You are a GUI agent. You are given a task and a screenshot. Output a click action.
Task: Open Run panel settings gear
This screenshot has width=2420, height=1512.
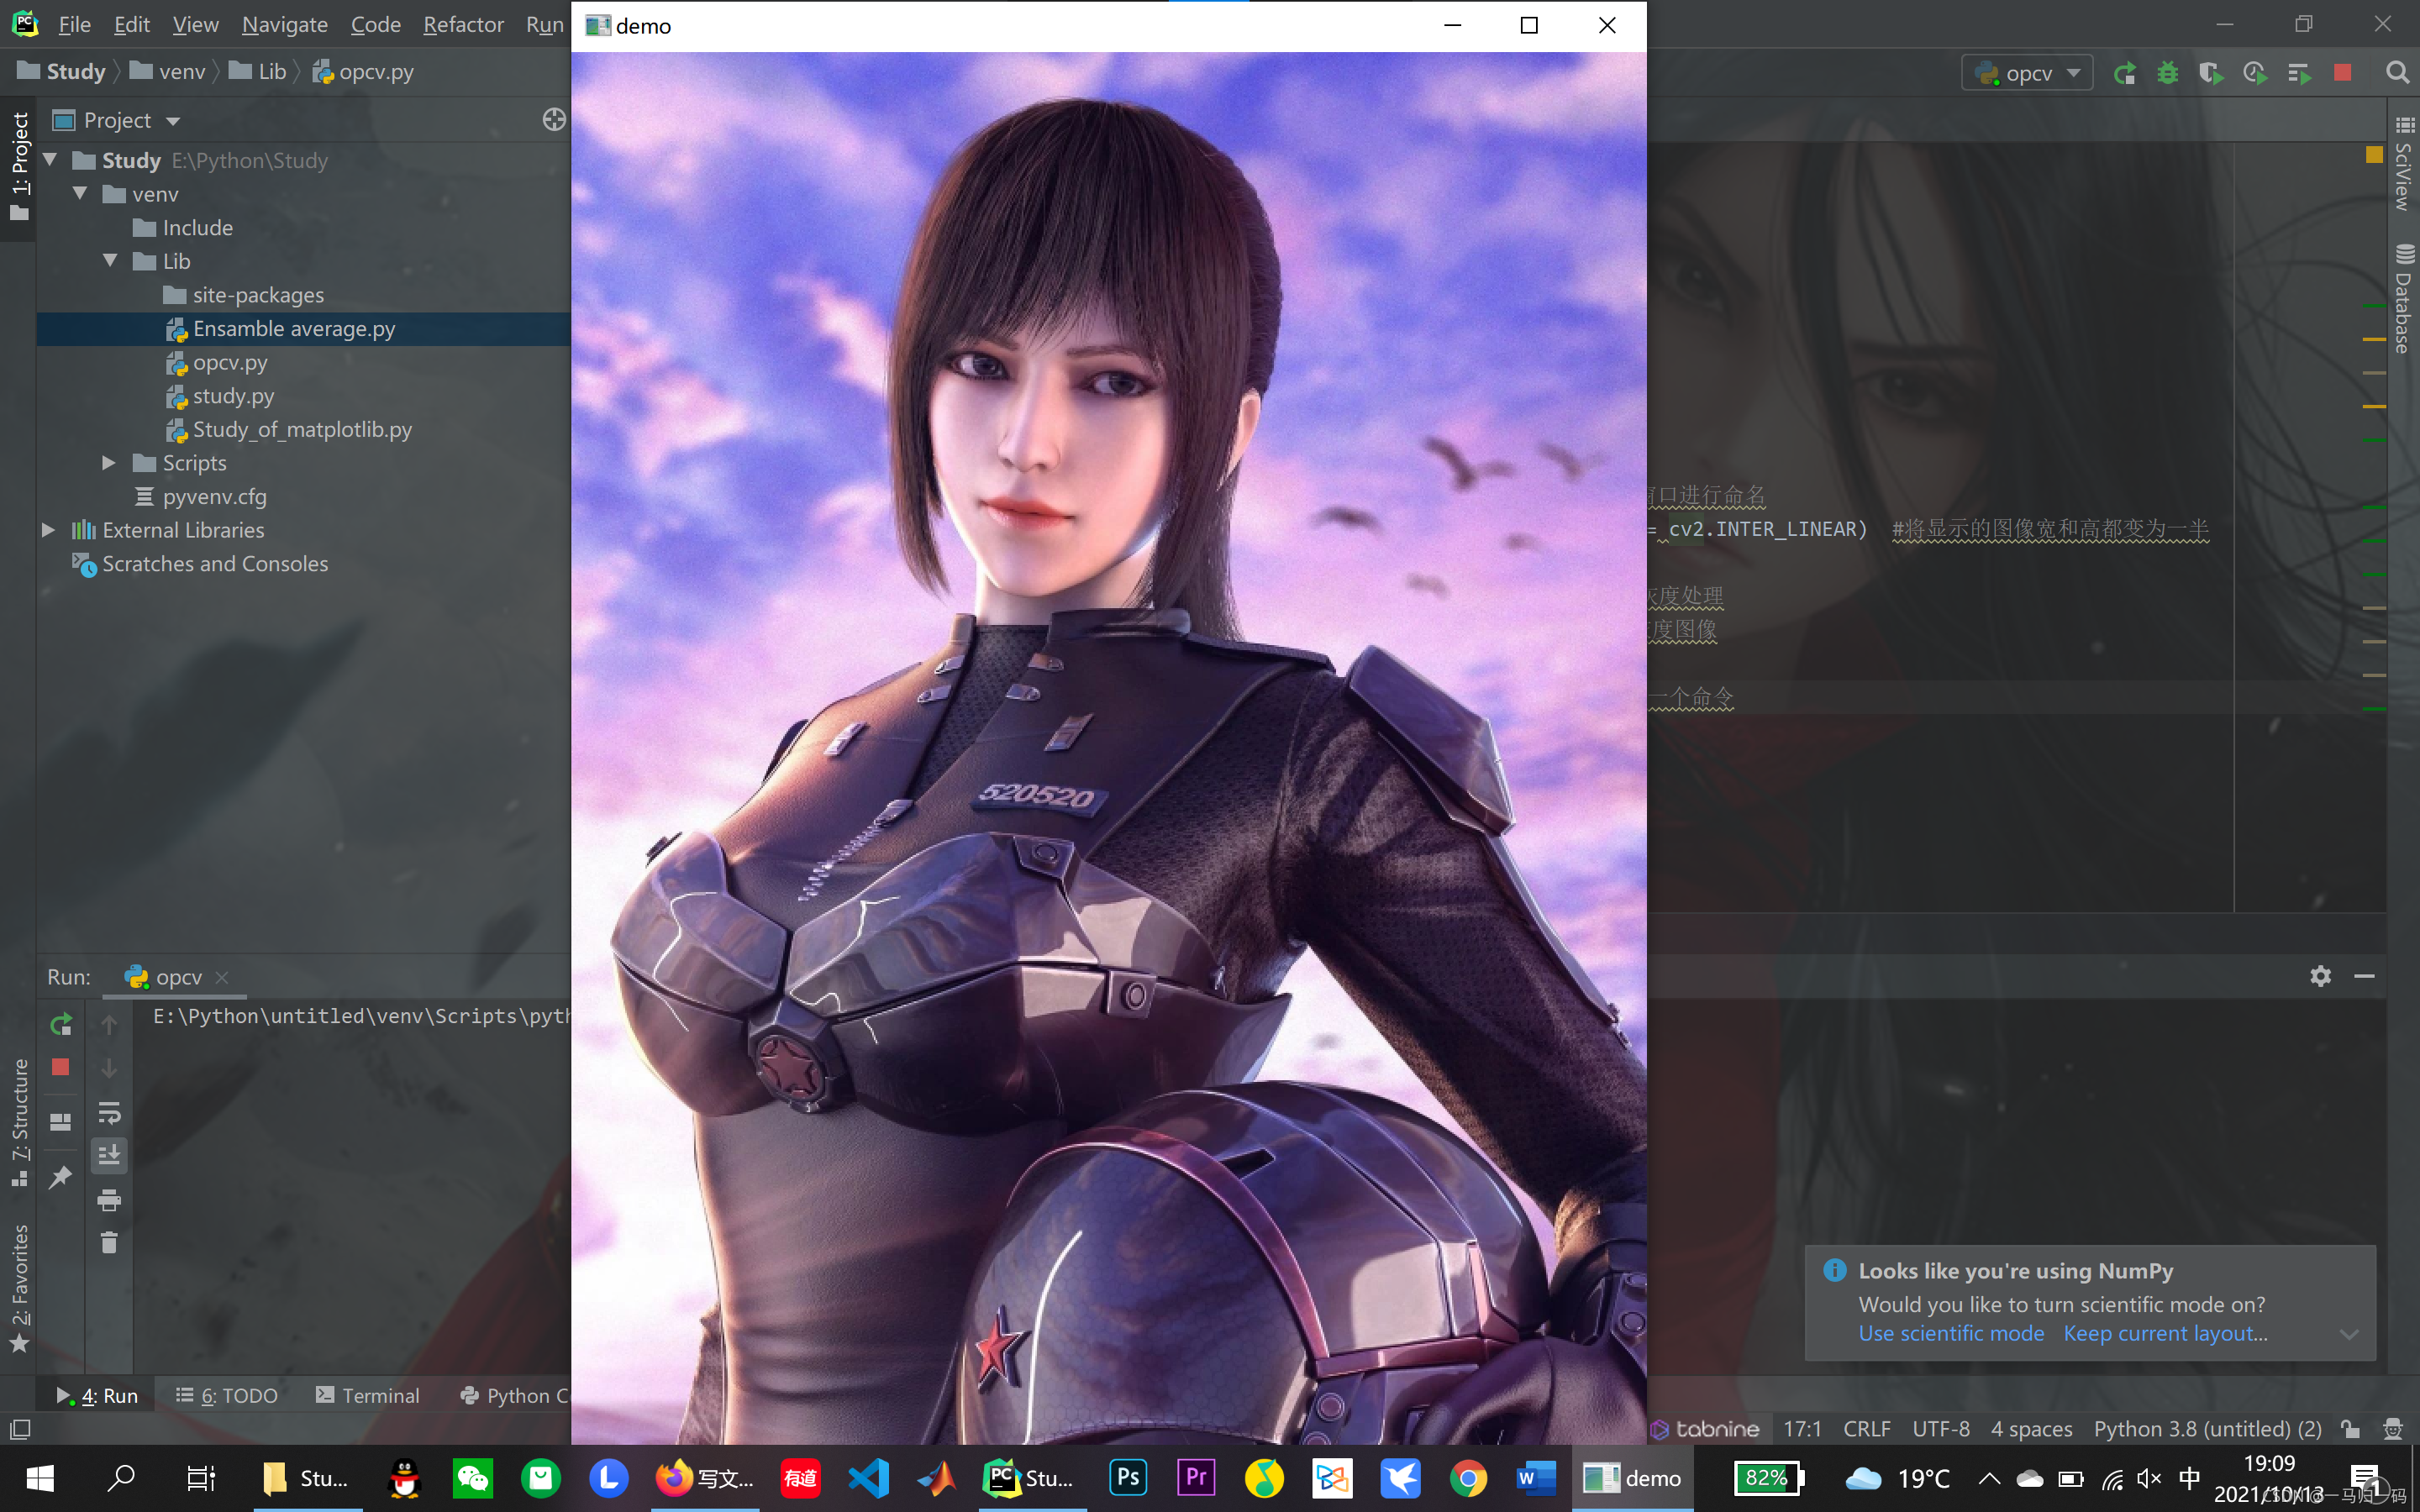[x=2320, y=976]
